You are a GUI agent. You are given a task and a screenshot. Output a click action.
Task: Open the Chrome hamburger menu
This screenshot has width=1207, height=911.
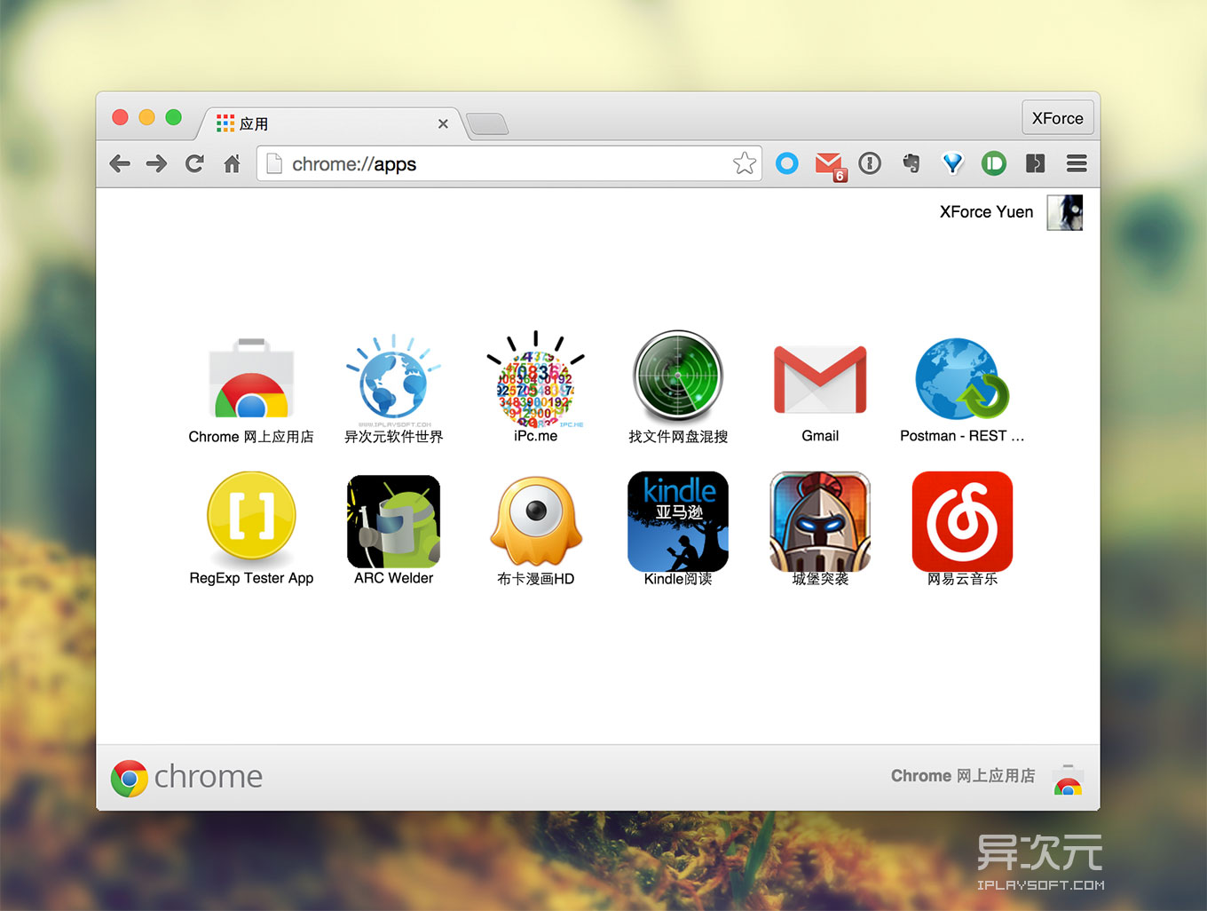pyautogui.click(x=1077, y=163)
